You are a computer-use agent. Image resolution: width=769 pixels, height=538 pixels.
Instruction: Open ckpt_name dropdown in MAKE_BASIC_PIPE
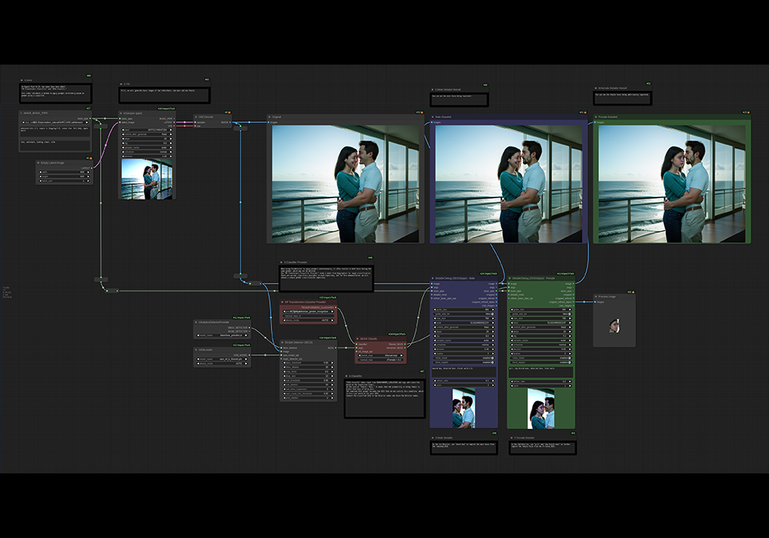[55, 122]
